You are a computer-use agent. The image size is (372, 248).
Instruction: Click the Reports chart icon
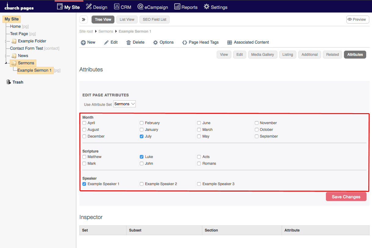click(x=177, y=7)
